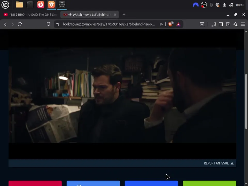Open the Linux Mint start menu
The height and width of the screenshot is (186, 248).
coord(5,5)
